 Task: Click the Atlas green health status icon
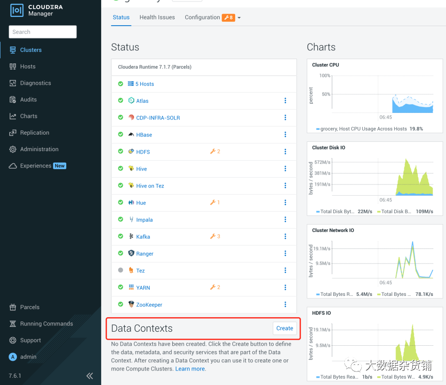point(120,101)
